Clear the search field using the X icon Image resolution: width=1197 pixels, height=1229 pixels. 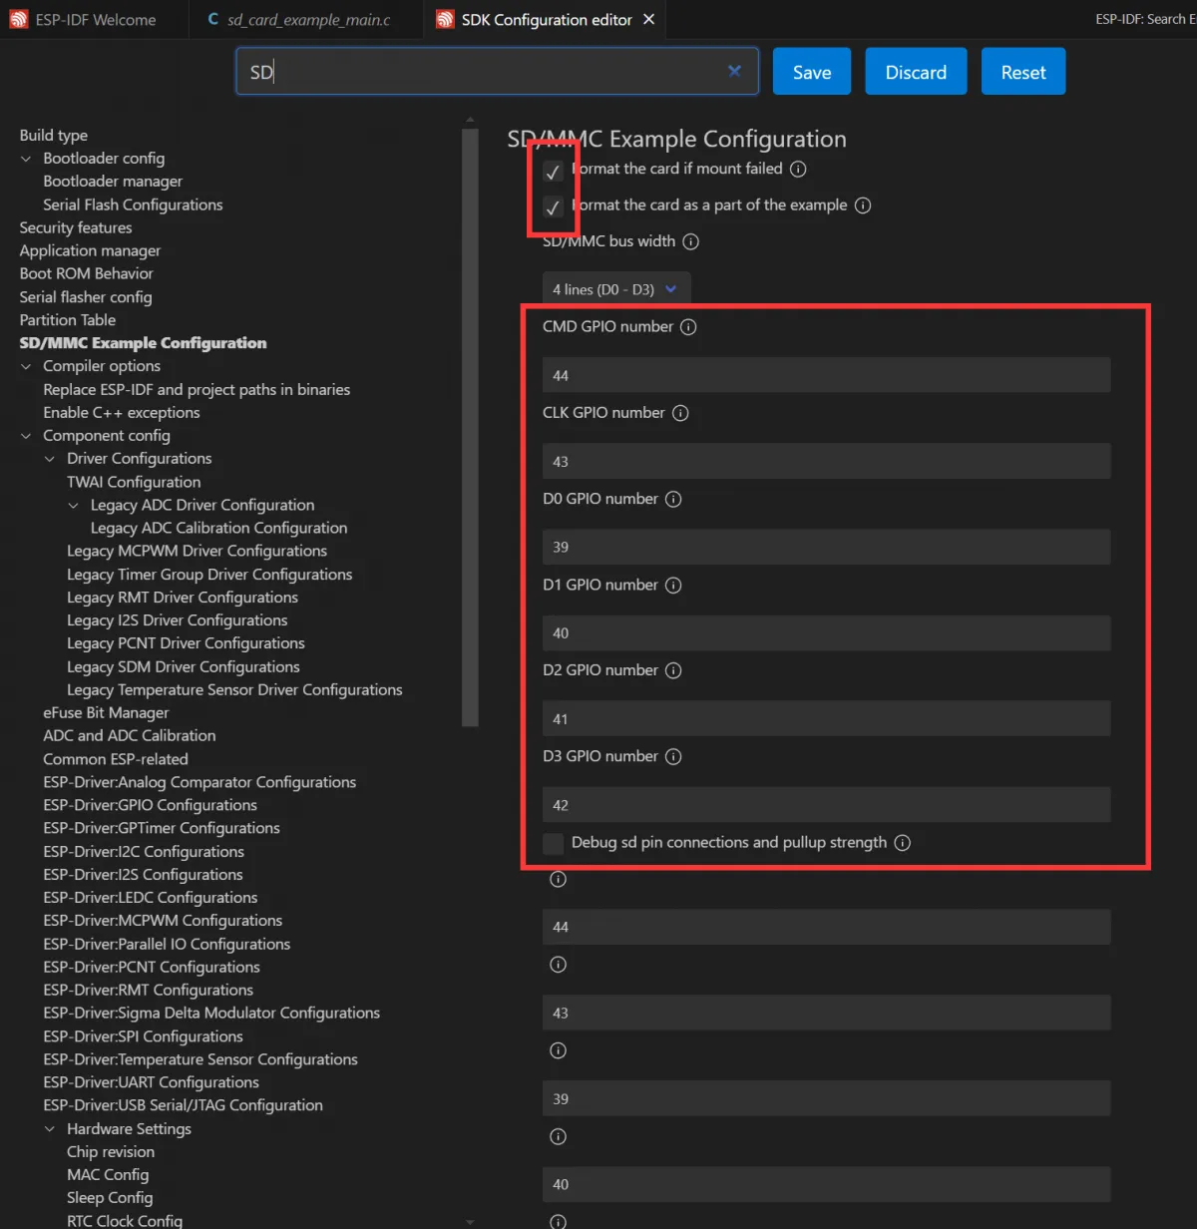(x=734, y=71)
